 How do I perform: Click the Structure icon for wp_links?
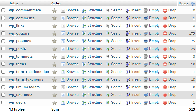pyautogui.click(x=84, y=26)
